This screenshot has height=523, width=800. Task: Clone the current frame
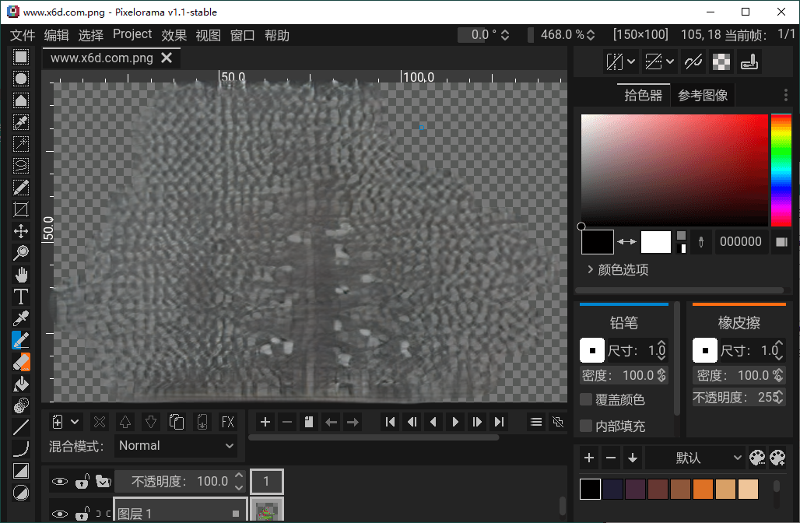click(x=309, y=422)
